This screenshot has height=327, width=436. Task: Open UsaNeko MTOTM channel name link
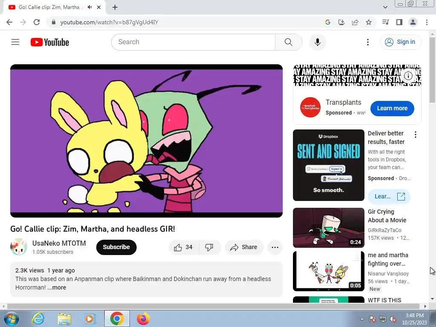click(59, 243)
